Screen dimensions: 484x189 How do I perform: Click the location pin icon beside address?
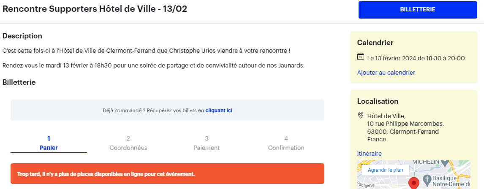click(361, 115)
